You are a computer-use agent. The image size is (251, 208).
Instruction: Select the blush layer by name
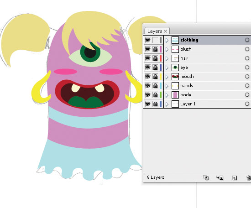(x=186, y=49)
